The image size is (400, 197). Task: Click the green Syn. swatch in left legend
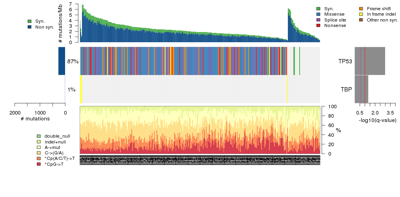coord(30,21)
